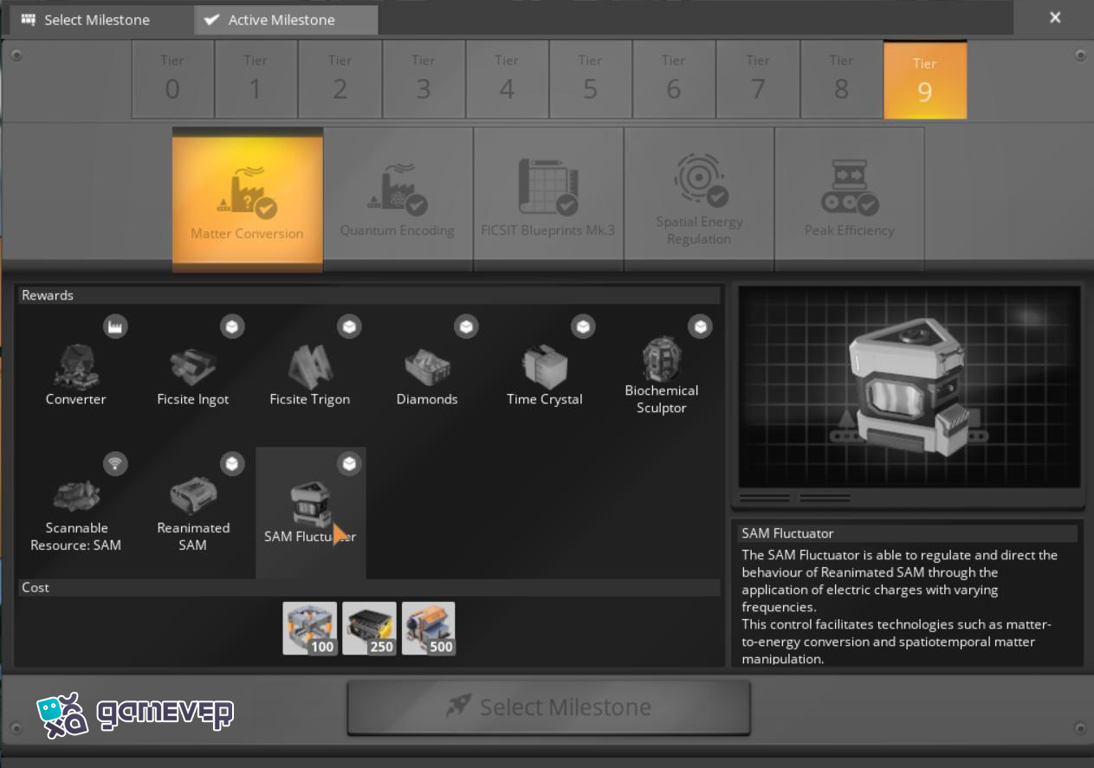Click the Converter reward icon
Image resolution: width=1094 pixels, height=768 pixels.
[76, 367]
